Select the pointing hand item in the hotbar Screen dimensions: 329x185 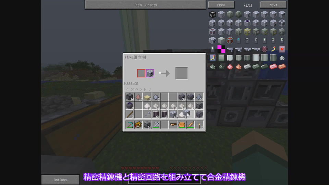click(x=173, y=125)
